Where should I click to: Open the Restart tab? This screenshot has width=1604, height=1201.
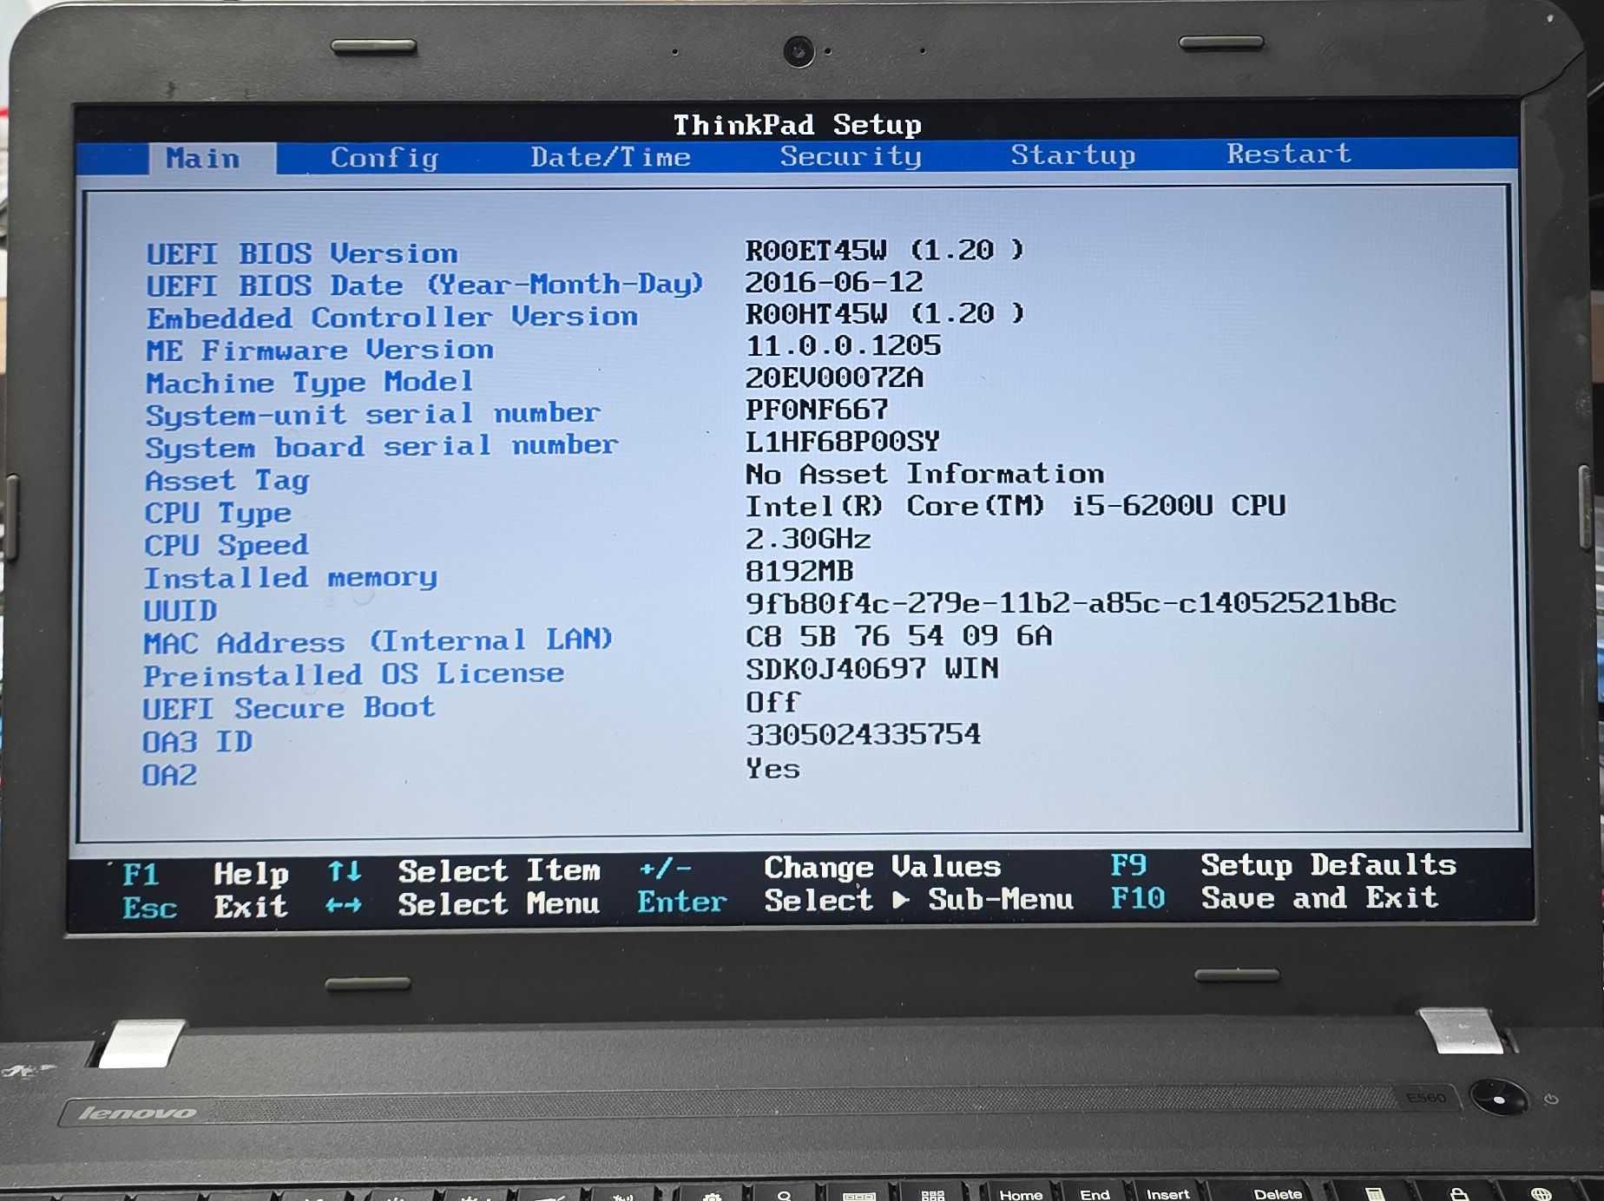coord(1289,154)
